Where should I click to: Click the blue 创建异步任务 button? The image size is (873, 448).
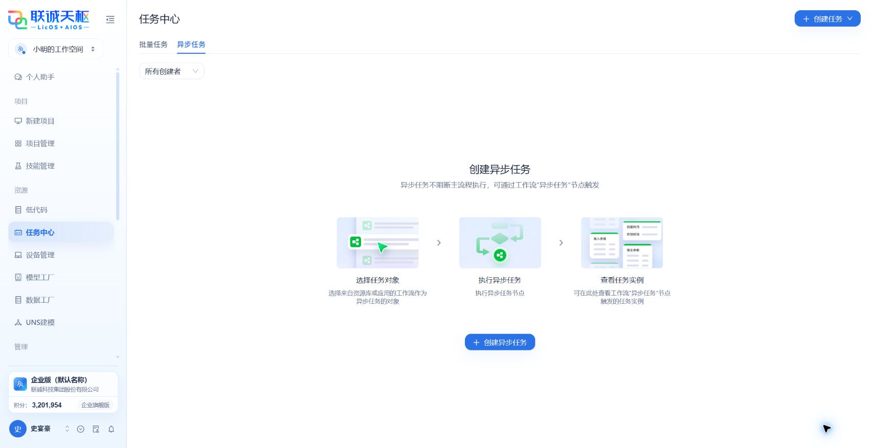pos(500,342)
